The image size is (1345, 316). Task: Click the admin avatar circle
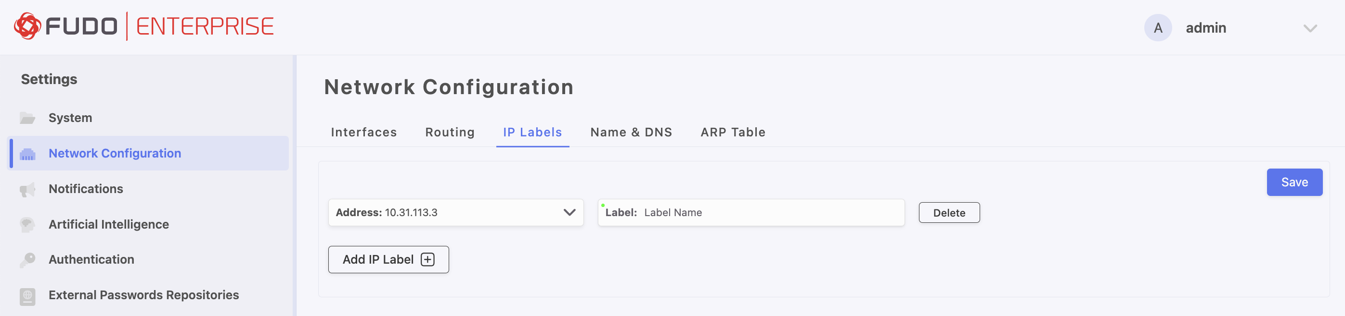[x=1158, y=27]
